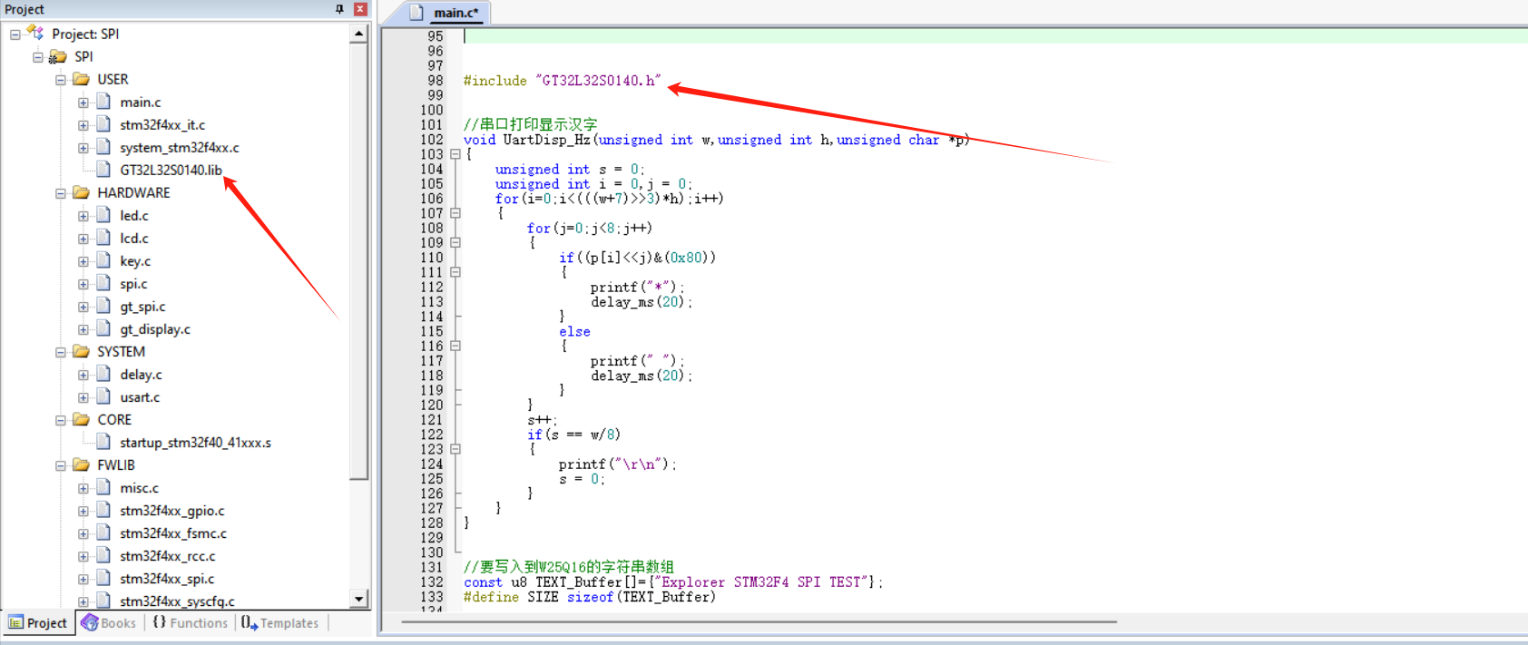This screenshot has height=645, width=1528.
Task: Fold the else block at line 116
Action: coord(455,346)
